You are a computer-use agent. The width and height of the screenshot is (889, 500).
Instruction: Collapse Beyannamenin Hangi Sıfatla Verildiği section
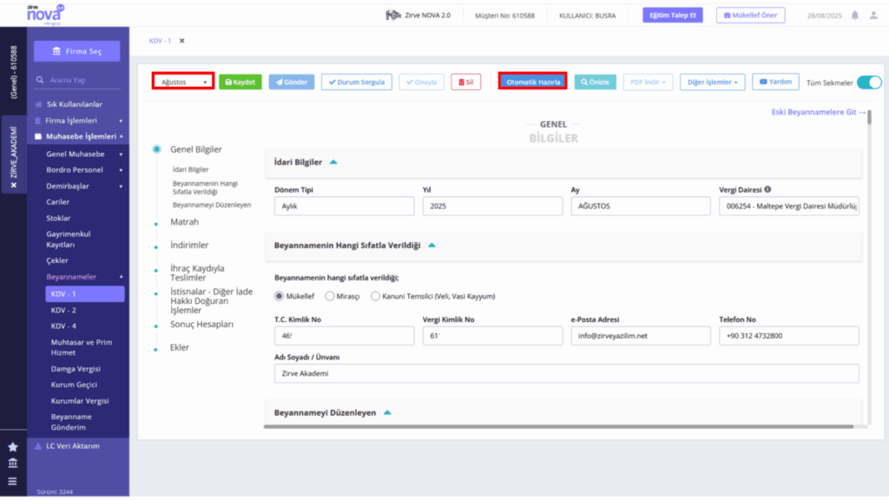click(431, 246)
